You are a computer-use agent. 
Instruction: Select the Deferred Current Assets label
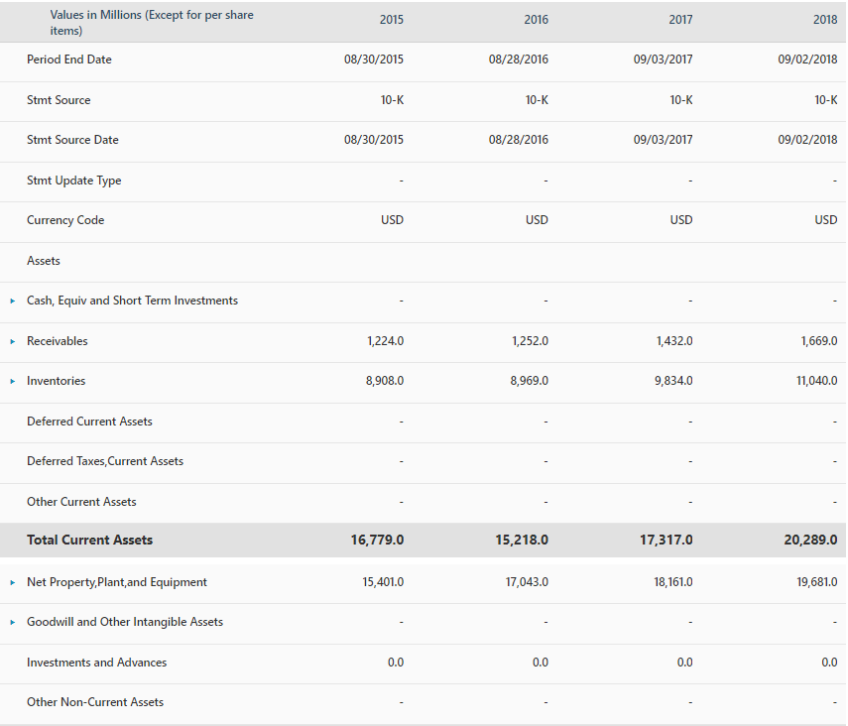coord(89,421)
